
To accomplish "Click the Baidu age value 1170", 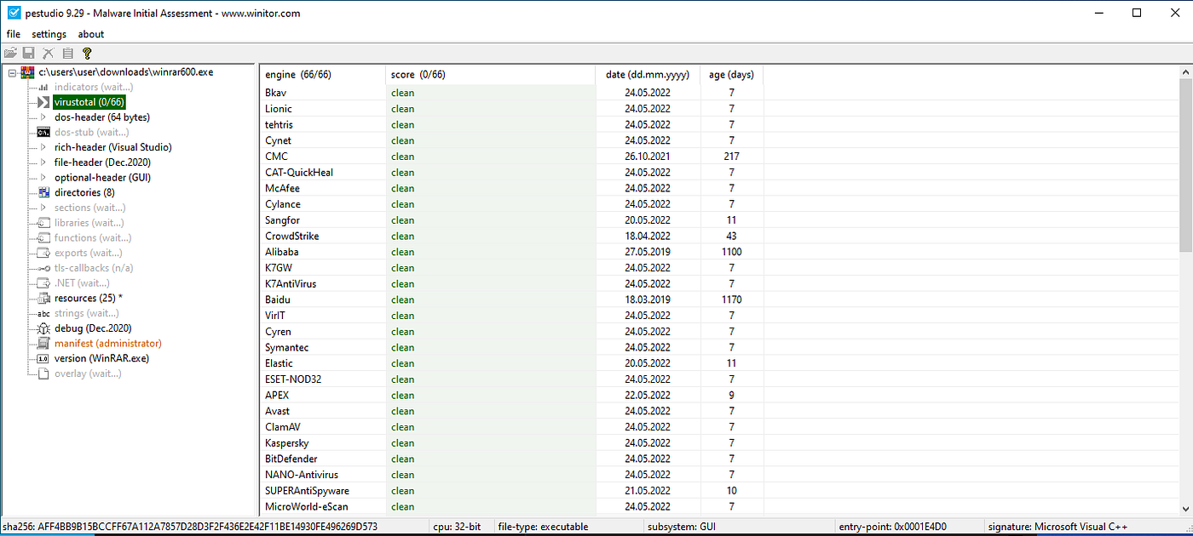I will [731, 299].
